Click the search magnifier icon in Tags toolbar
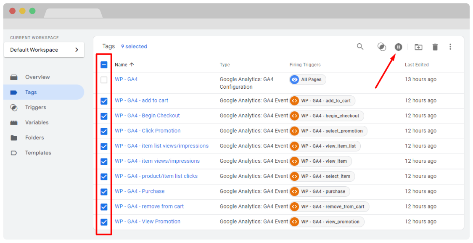 point(360,47)
